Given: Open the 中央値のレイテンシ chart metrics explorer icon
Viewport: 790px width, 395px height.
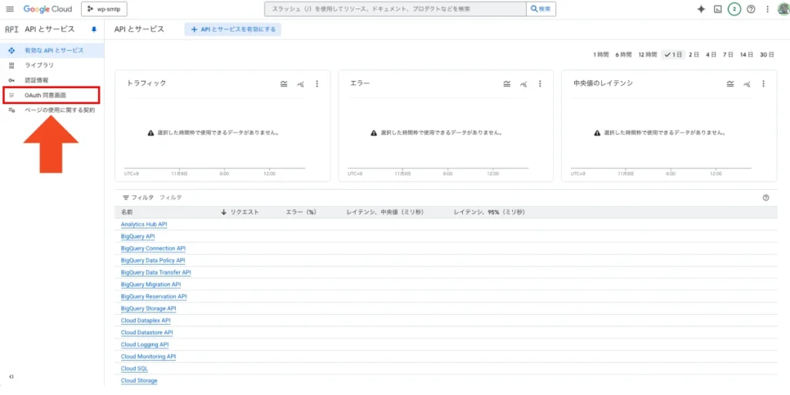Looking at the screenshot, I should coord(746,83).
